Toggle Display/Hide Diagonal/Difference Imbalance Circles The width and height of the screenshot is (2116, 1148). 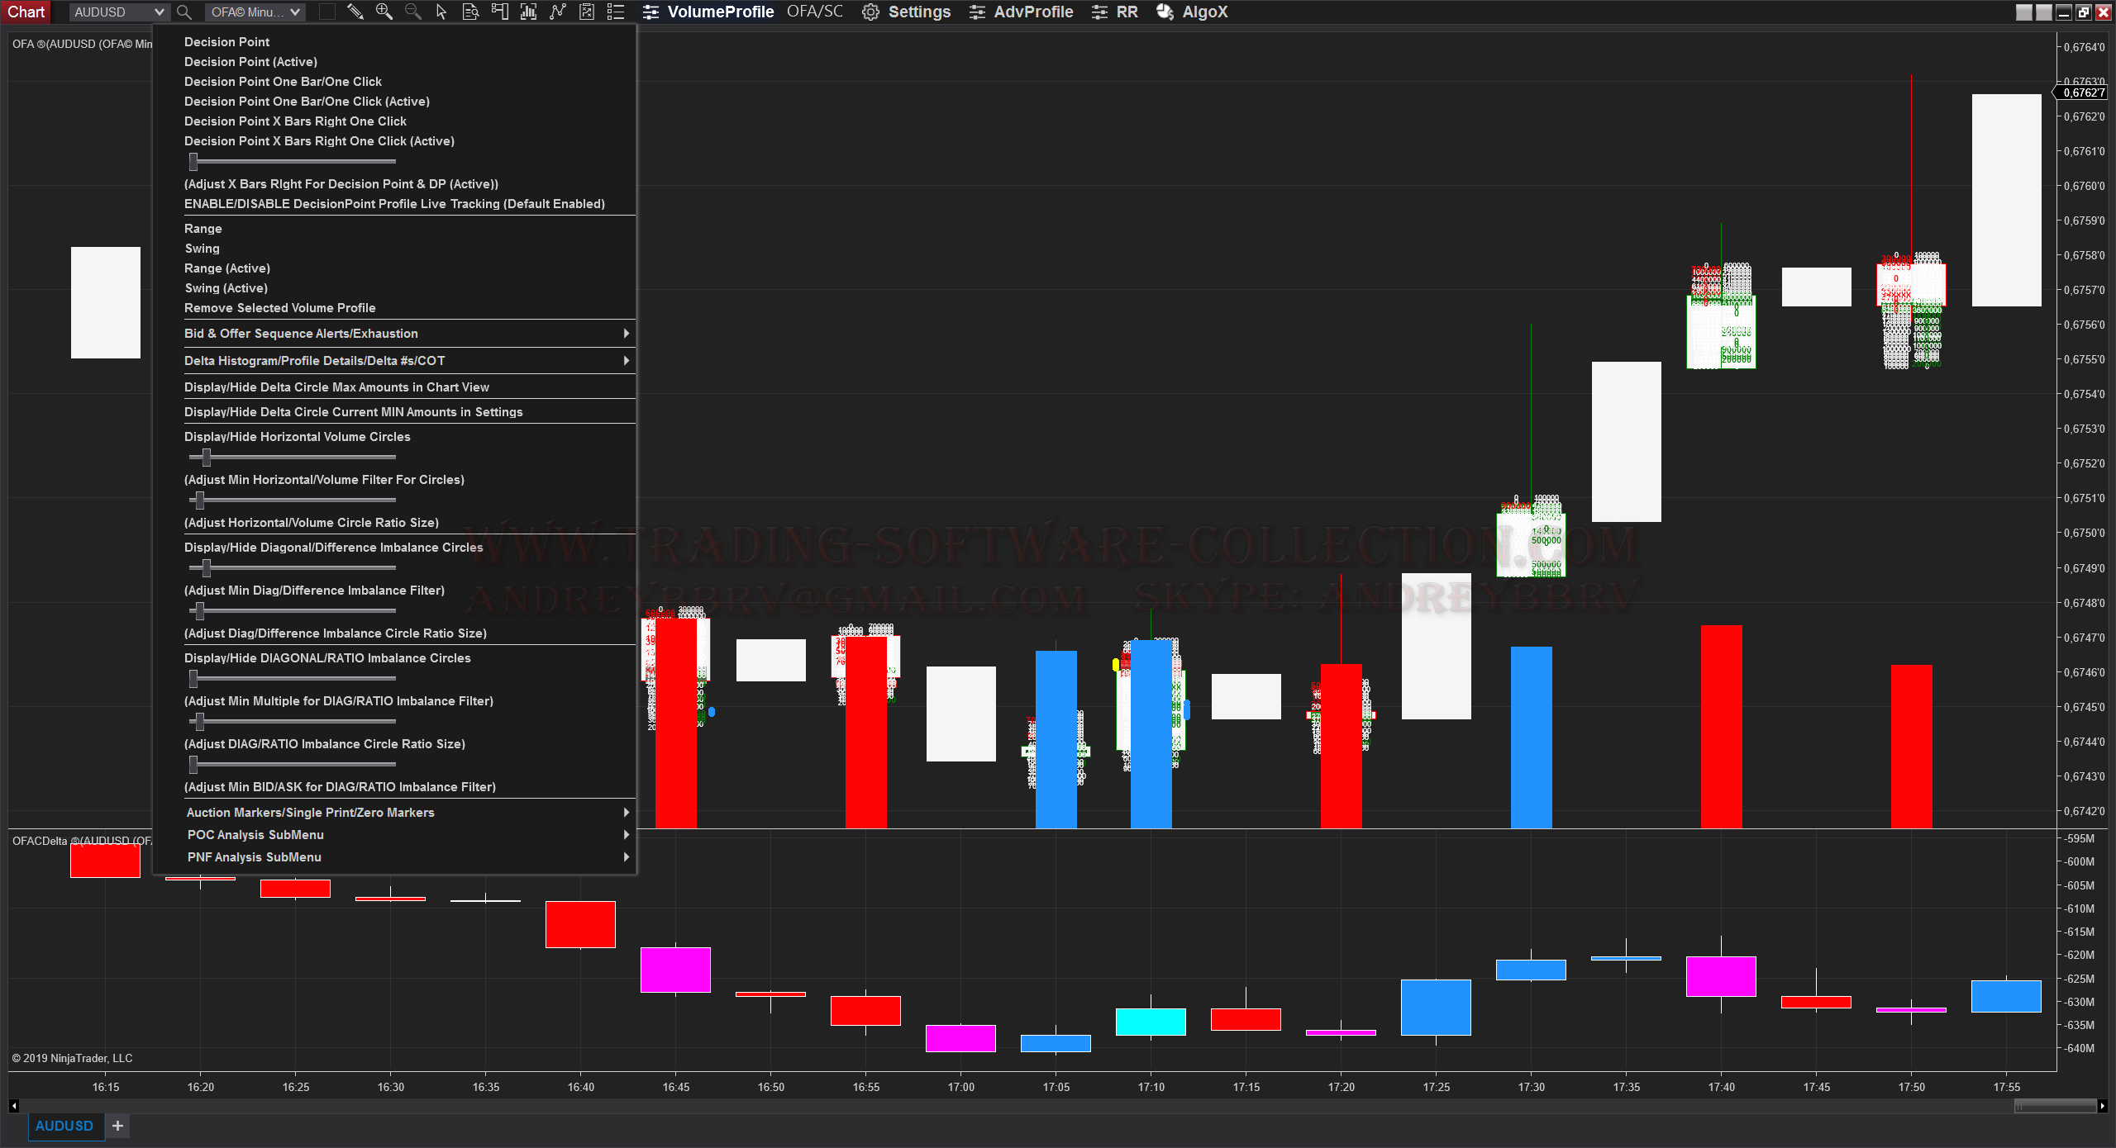[333, 548]
